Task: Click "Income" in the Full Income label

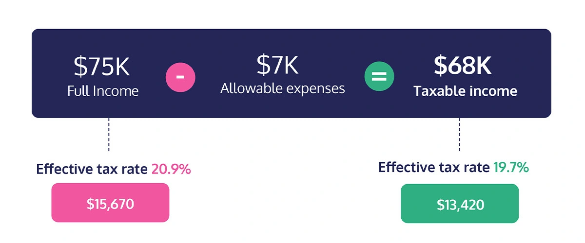Action: click(x=116, y=91)
